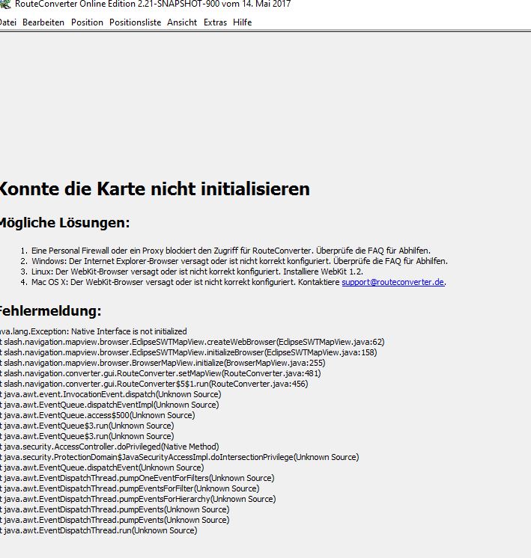
Task: Click the RouteConverter app icon in title bar
Action: [4, 4]
